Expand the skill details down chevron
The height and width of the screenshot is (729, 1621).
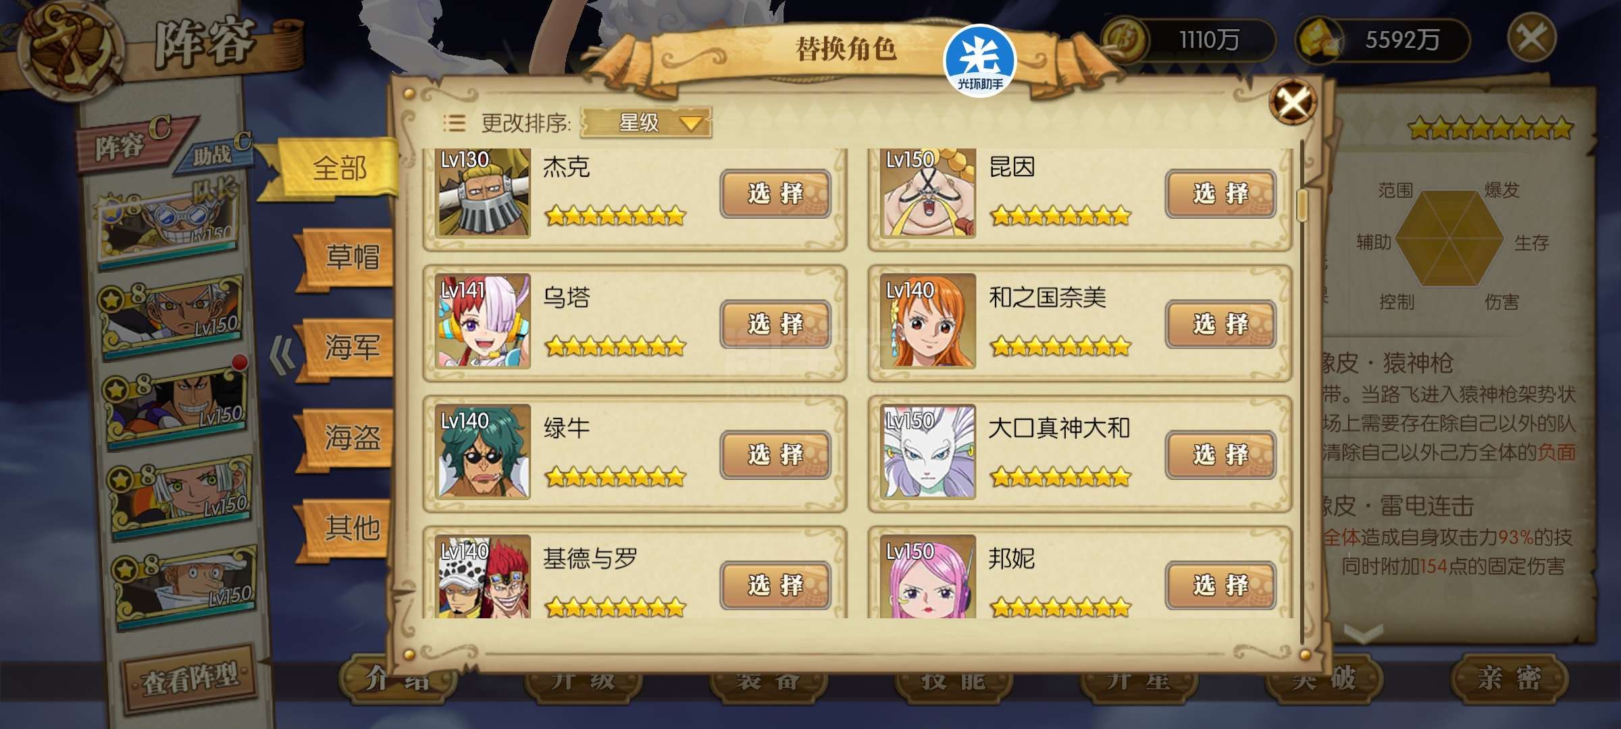1363,633
